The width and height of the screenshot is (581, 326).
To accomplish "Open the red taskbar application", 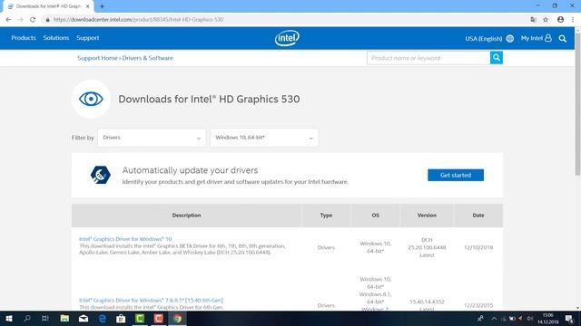I will pyautogui.click(x=159, y=319).
